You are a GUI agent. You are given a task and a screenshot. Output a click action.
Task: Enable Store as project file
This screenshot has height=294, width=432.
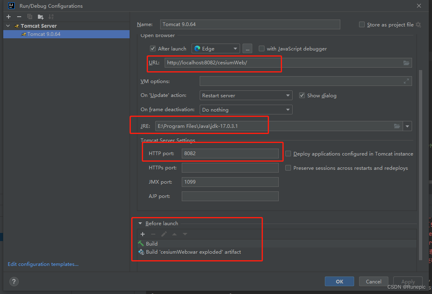point(362,24)
